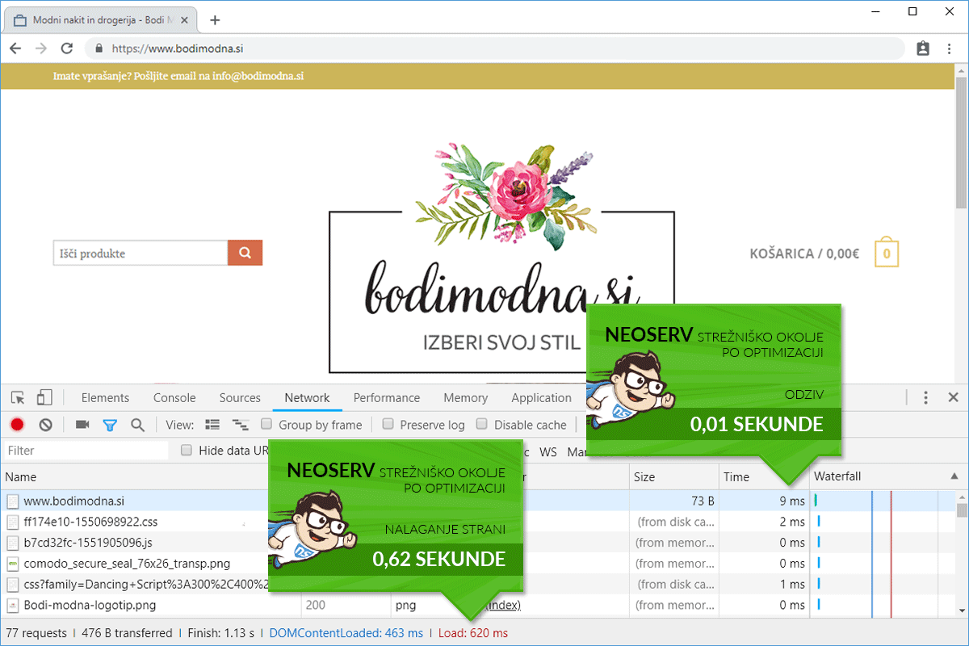969x646 pixels.
Task: Click the network Filter text field
Action: [x=86, y=451]
